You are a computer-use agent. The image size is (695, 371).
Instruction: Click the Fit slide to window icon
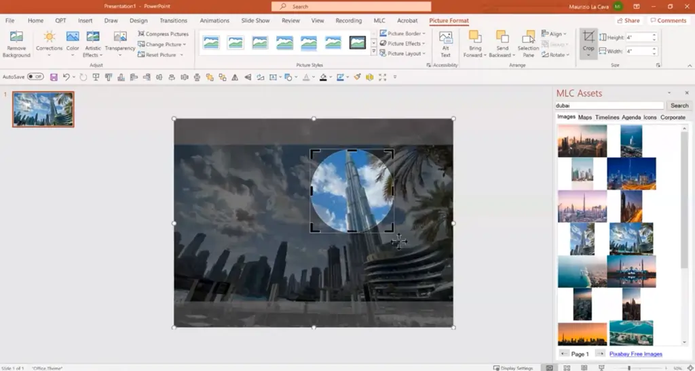click(690, 368)
